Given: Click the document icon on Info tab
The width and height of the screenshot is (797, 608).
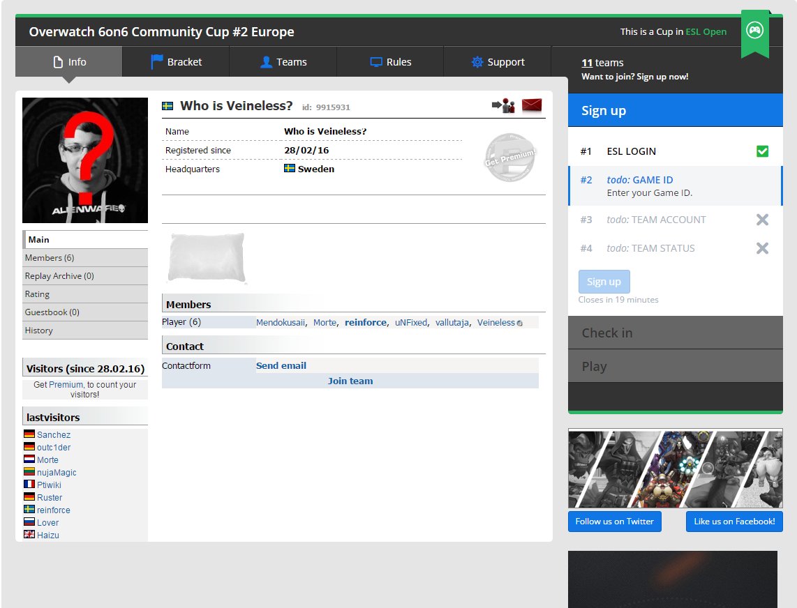Looking at the screenshot, I should pyautogui.click(x=58, y=62).
